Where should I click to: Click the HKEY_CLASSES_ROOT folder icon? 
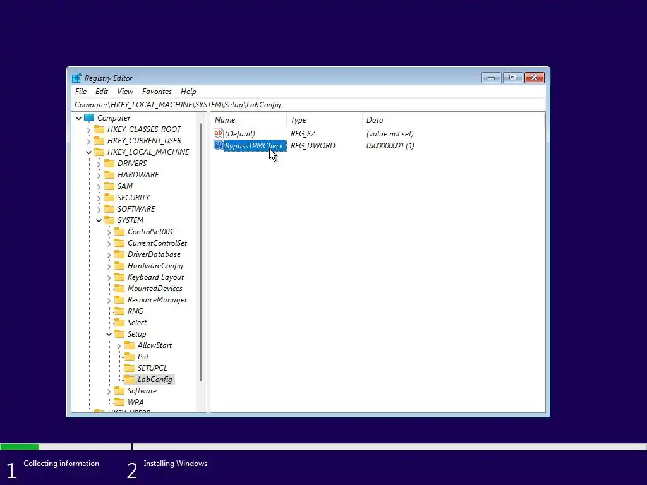pos(99,129)
